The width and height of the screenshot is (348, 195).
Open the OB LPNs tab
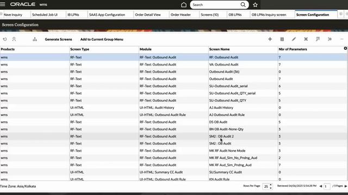235,15
